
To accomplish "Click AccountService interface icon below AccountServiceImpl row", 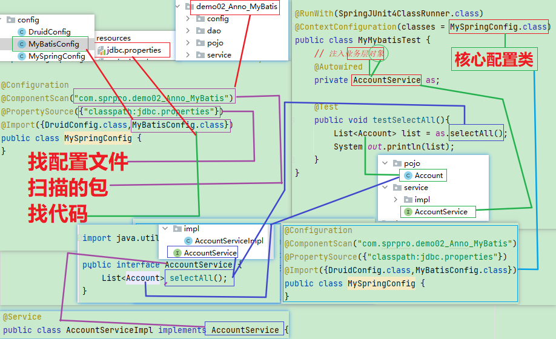I will (177, 253).
